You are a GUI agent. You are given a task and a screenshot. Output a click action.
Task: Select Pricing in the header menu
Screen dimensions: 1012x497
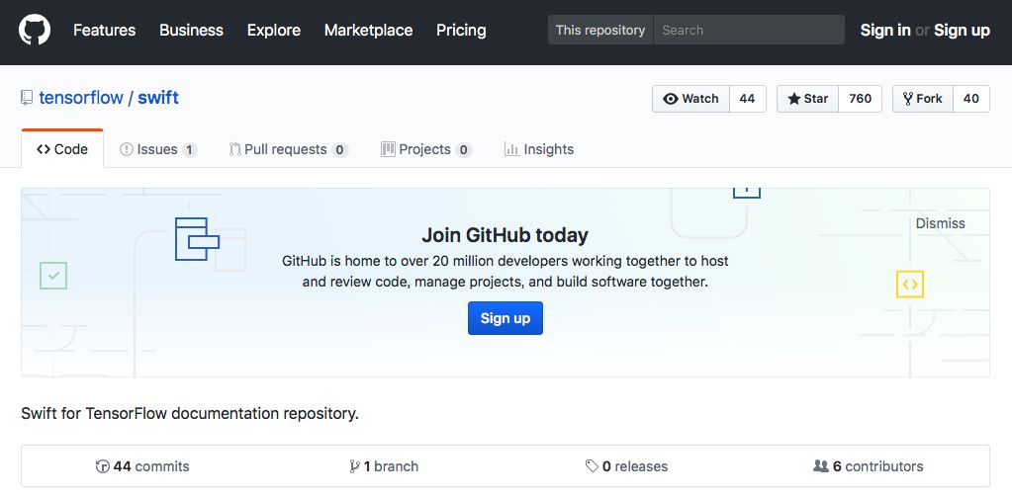coord(461,31)
